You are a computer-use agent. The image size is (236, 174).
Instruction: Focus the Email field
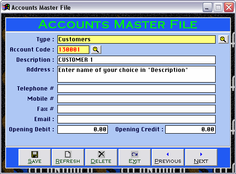click(137, 119)
